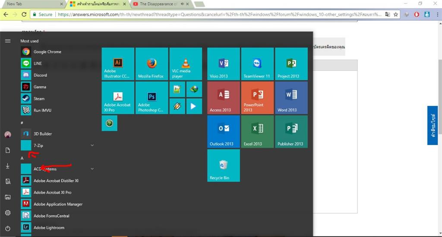The image size is (442, 237).
Task: Open the user account picture
Action: click(x=8, y=134)
